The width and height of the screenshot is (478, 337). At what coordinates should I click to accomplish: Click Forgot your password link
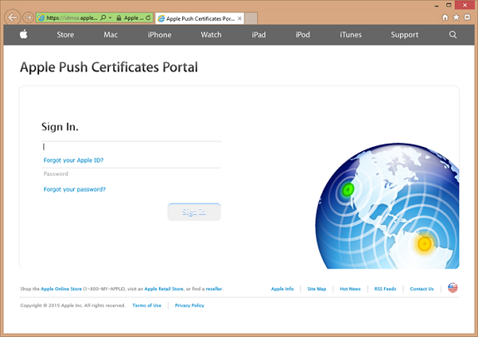[74, 189]
